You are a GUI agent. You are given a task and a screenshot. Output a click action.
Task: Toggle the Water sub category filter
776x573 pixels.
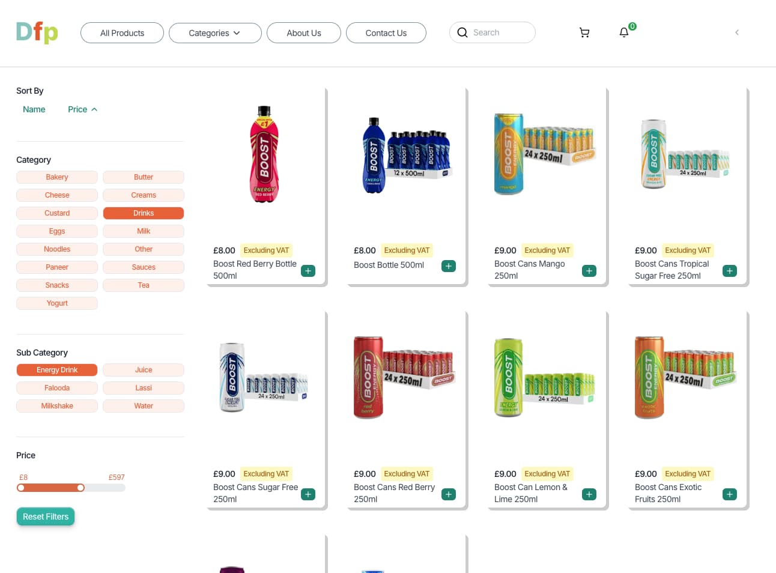(144, 406)
